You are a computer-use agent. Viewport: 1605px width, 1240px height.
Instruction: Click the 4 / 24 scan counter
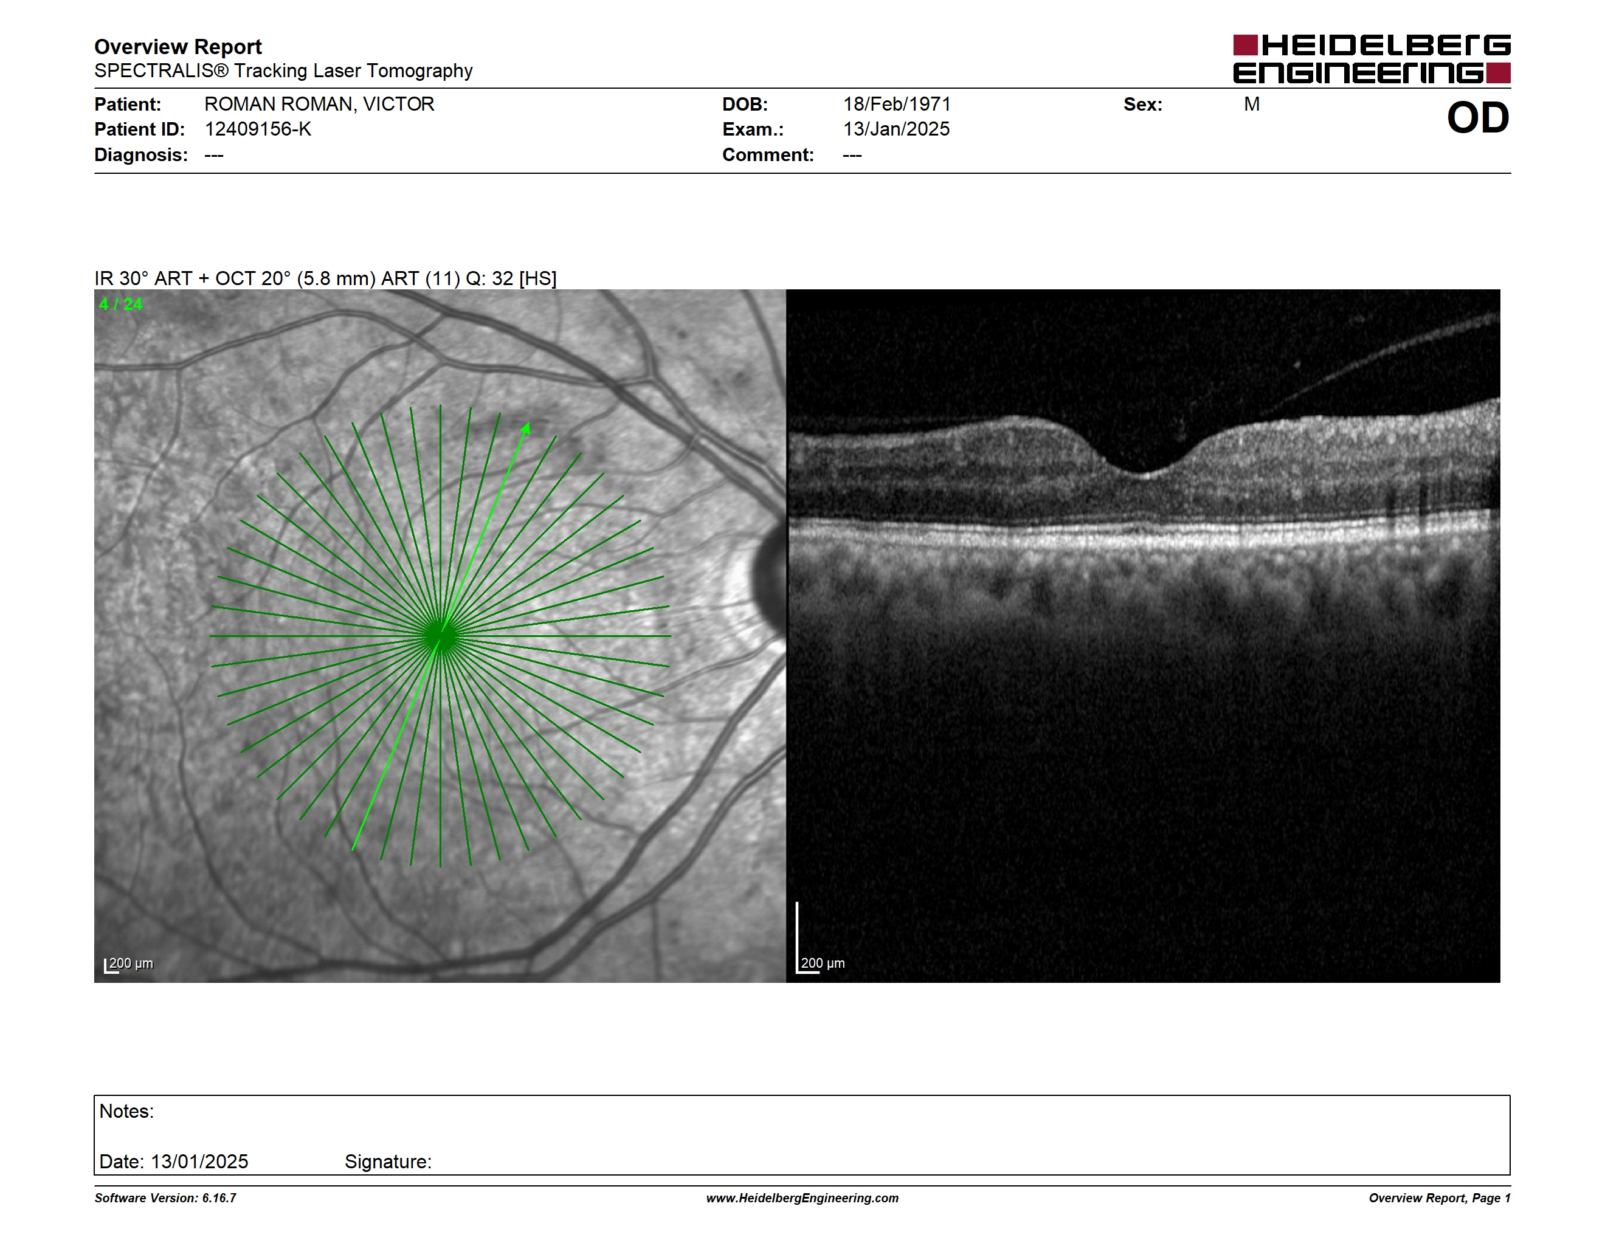(x=120, y=304)
